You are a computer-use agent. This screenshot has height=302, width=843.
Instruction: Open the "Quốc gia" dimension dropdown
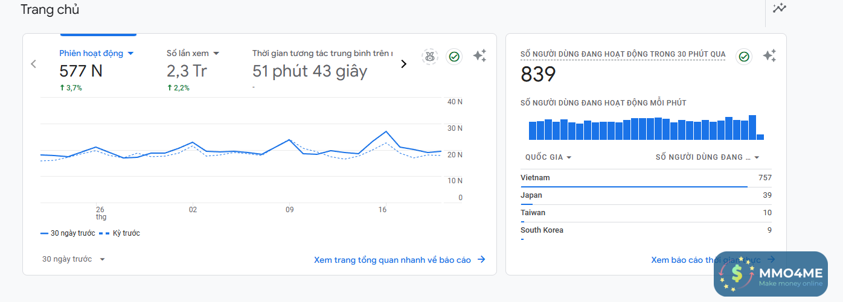pyautogui.click(x=548, y=157)
